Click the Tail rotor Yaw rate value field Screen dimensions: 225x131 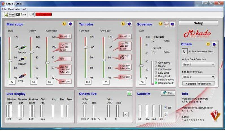click(87, 82)
